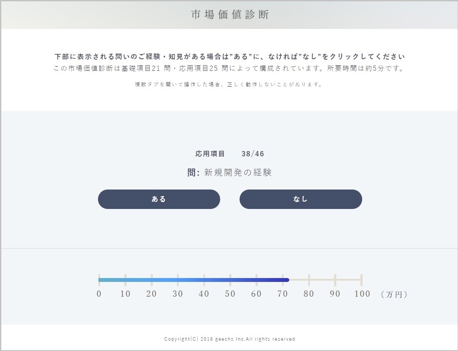Viewport: 458px width, 351px height.
Task: Click the 複数タブ warning note
Action: tap(229, 85)
